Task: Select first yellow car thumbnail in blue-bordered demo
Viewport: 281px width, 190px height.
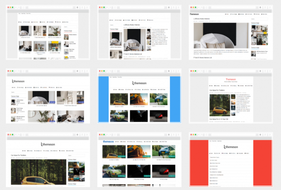Action: pos(119,99)
